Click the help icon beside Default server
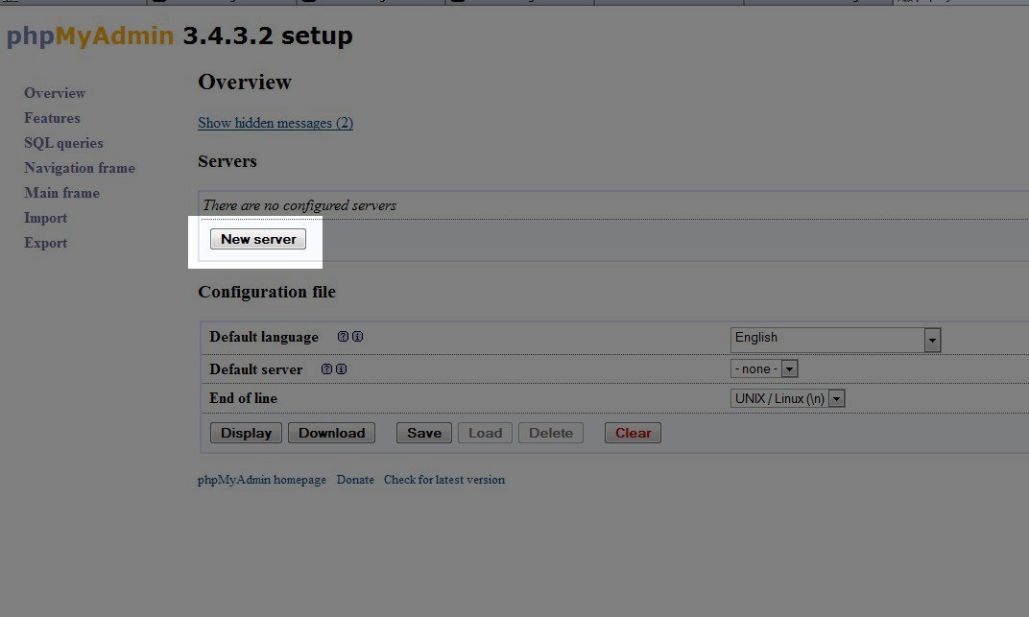1029x617 pixels. point(326,369)
